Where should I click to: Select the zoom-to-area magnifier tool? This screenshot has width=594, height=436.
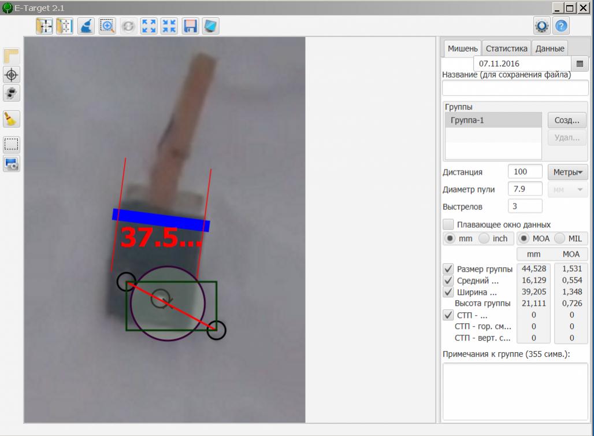(x=107, y=26)
